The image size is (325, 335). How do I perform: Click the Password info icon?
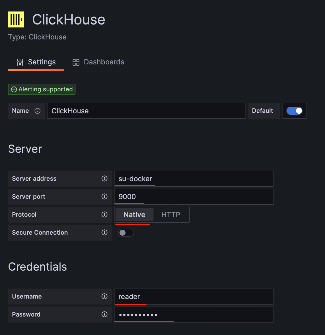(104, 314)
